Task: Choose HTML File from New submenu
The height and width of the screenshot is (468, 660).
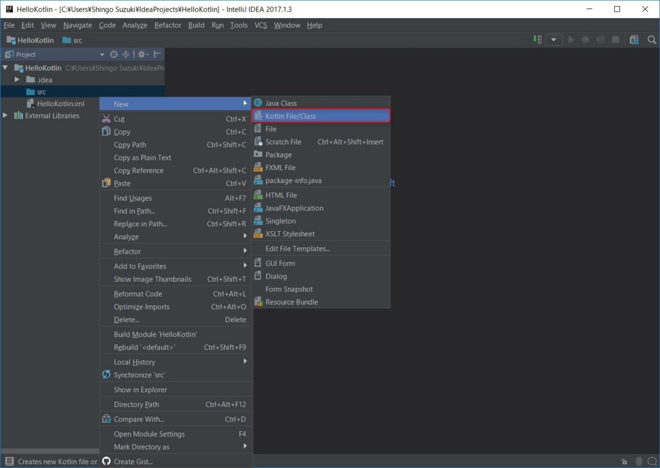Action: [x=321, y=195]
